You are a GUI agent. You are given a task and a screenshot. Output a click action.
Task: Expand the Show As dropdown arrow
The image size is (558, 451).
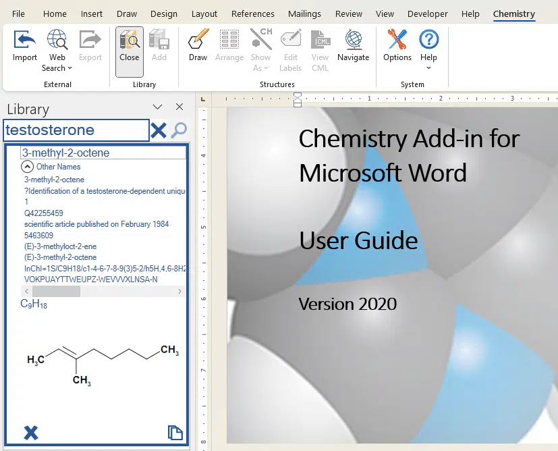[x=267, y=68]
